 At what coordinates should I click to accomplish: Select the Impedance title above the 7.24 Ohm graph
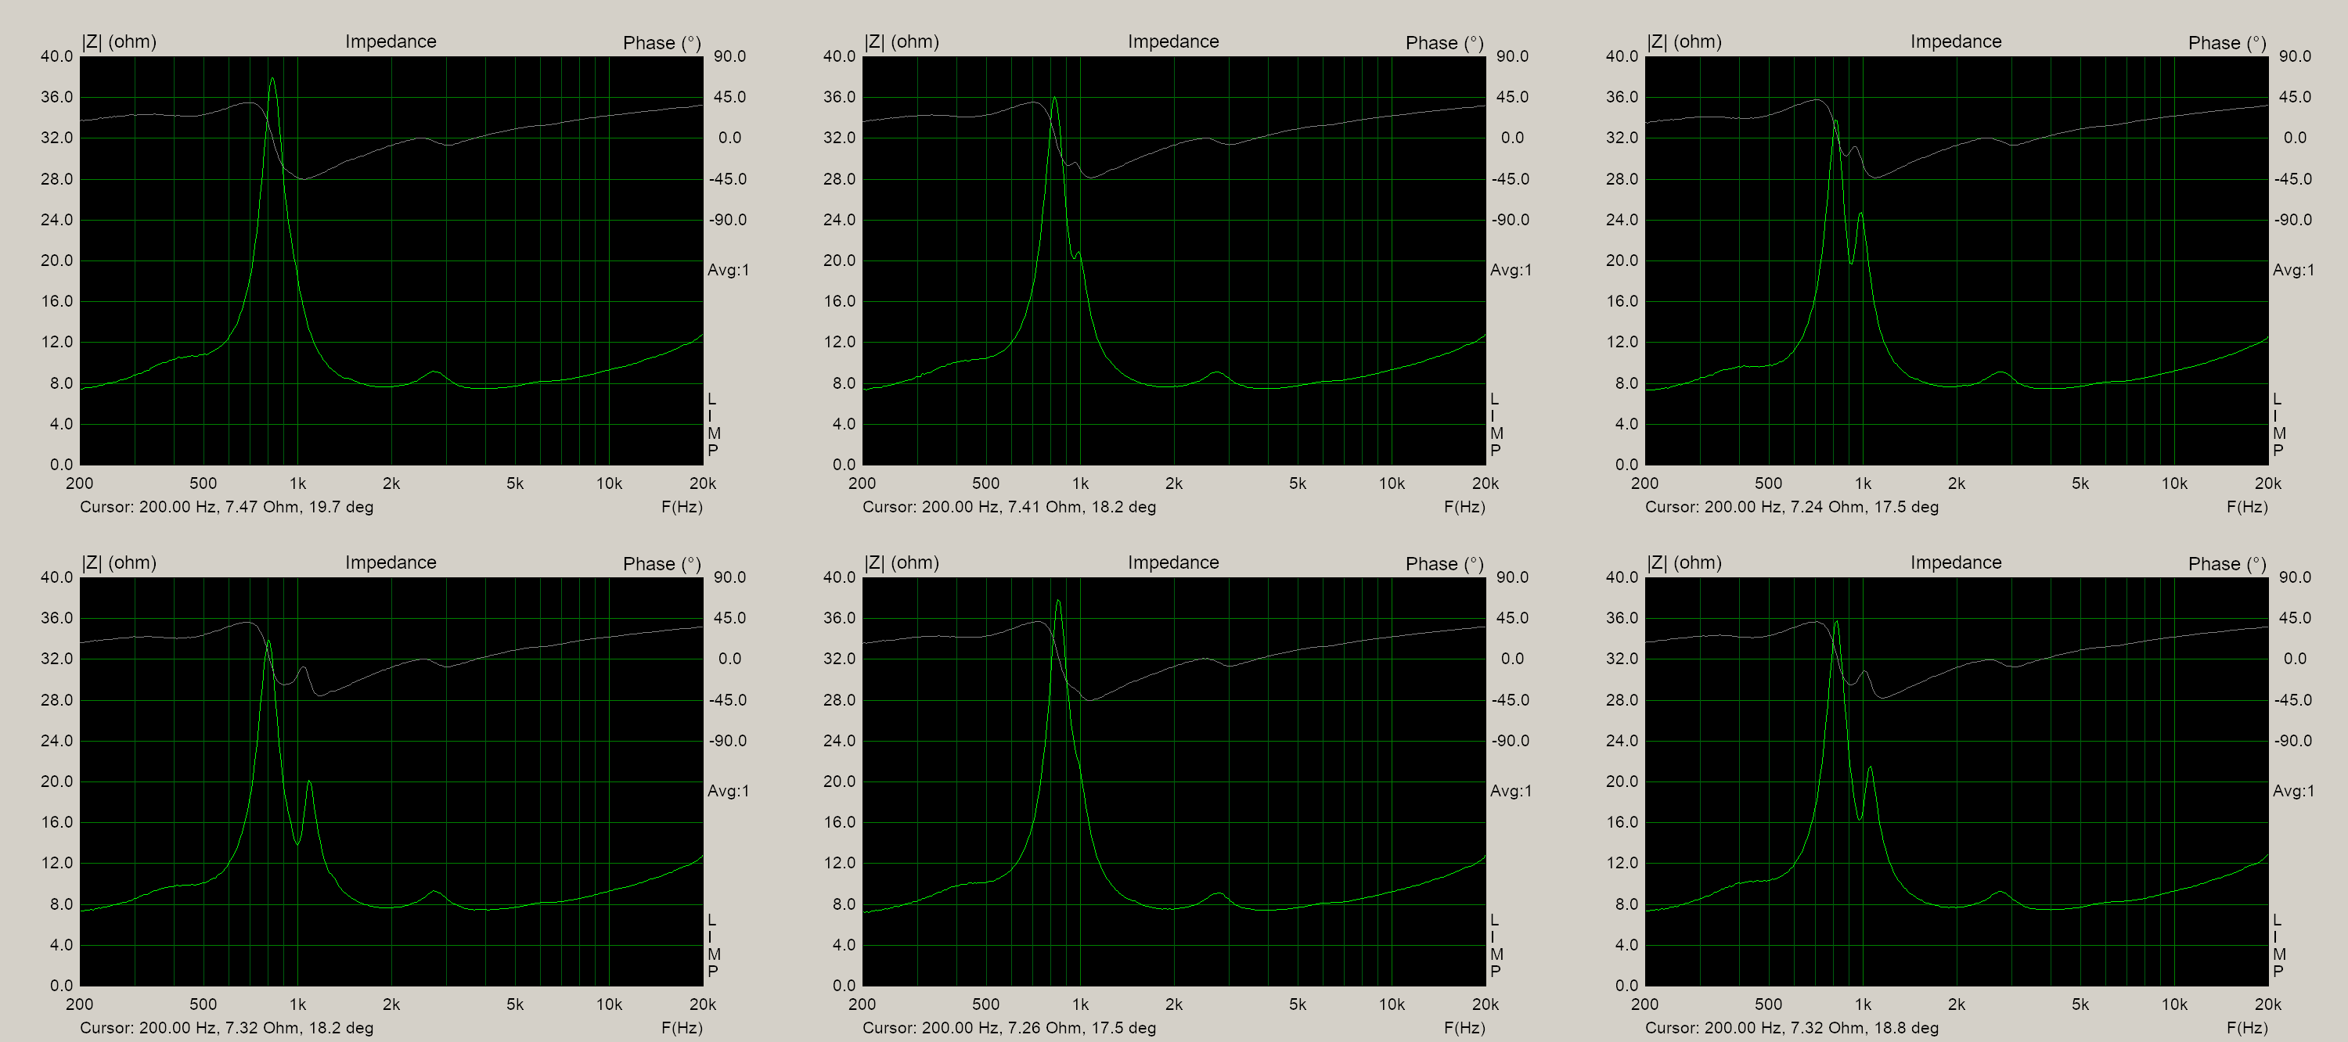click(x=1956, y=42)
